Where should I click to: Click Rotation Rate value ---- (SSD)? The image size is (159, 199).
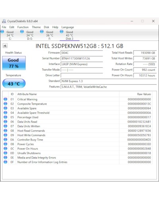pos(145,64)
